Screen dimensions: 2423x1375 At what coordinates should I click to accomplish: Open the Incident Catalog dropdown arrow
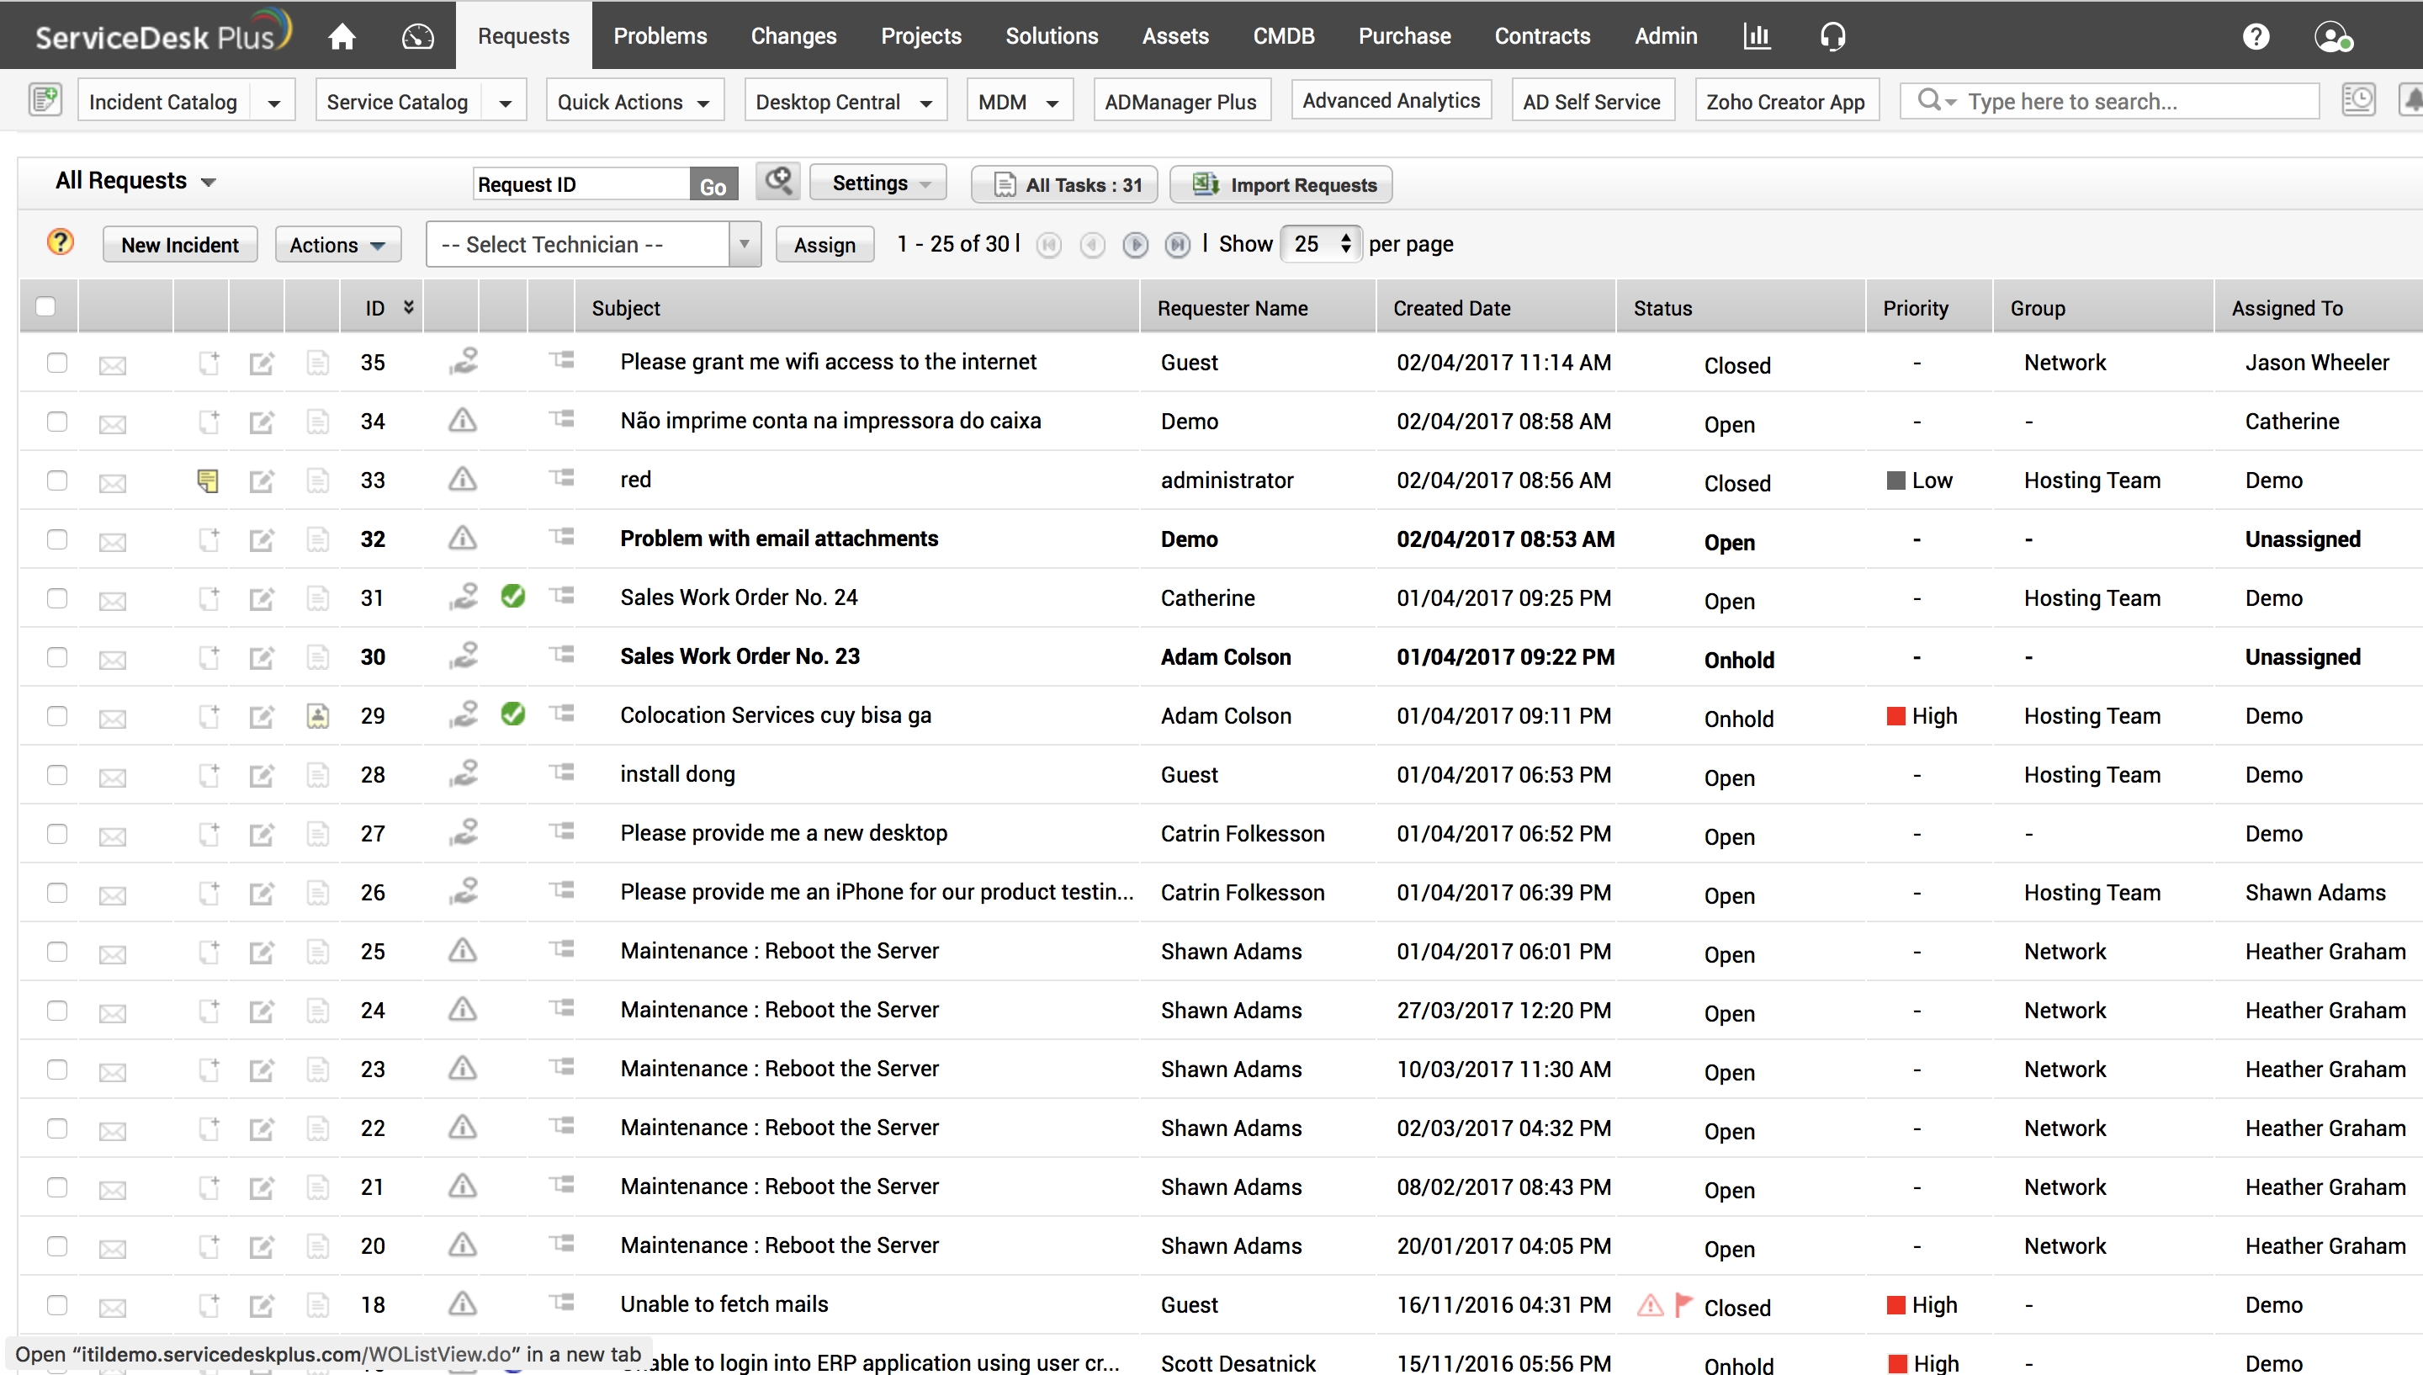pos(273,102)
